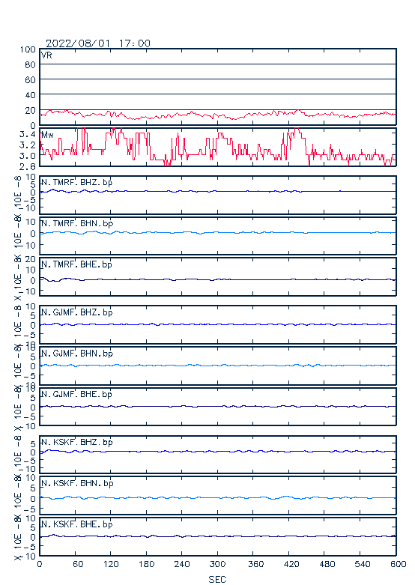The height and width of the screenshot is (585, 415).
Task: Click the 300 tick on the time axis
Action: click(x=217, y=564)
